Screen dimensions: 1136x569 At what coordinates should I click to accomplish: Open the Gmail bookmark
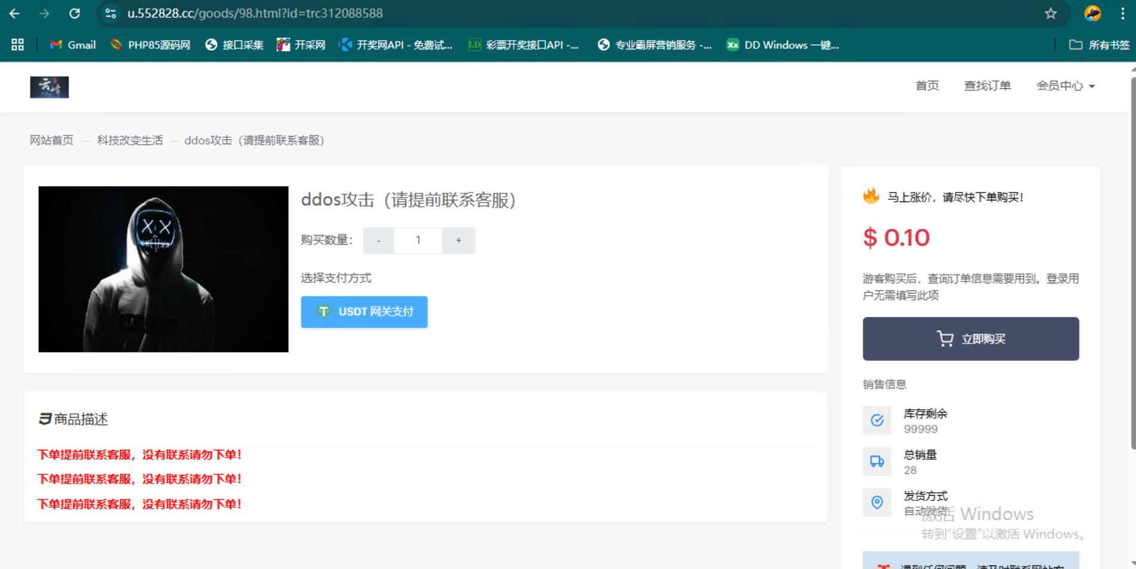[x=73, y=45]
